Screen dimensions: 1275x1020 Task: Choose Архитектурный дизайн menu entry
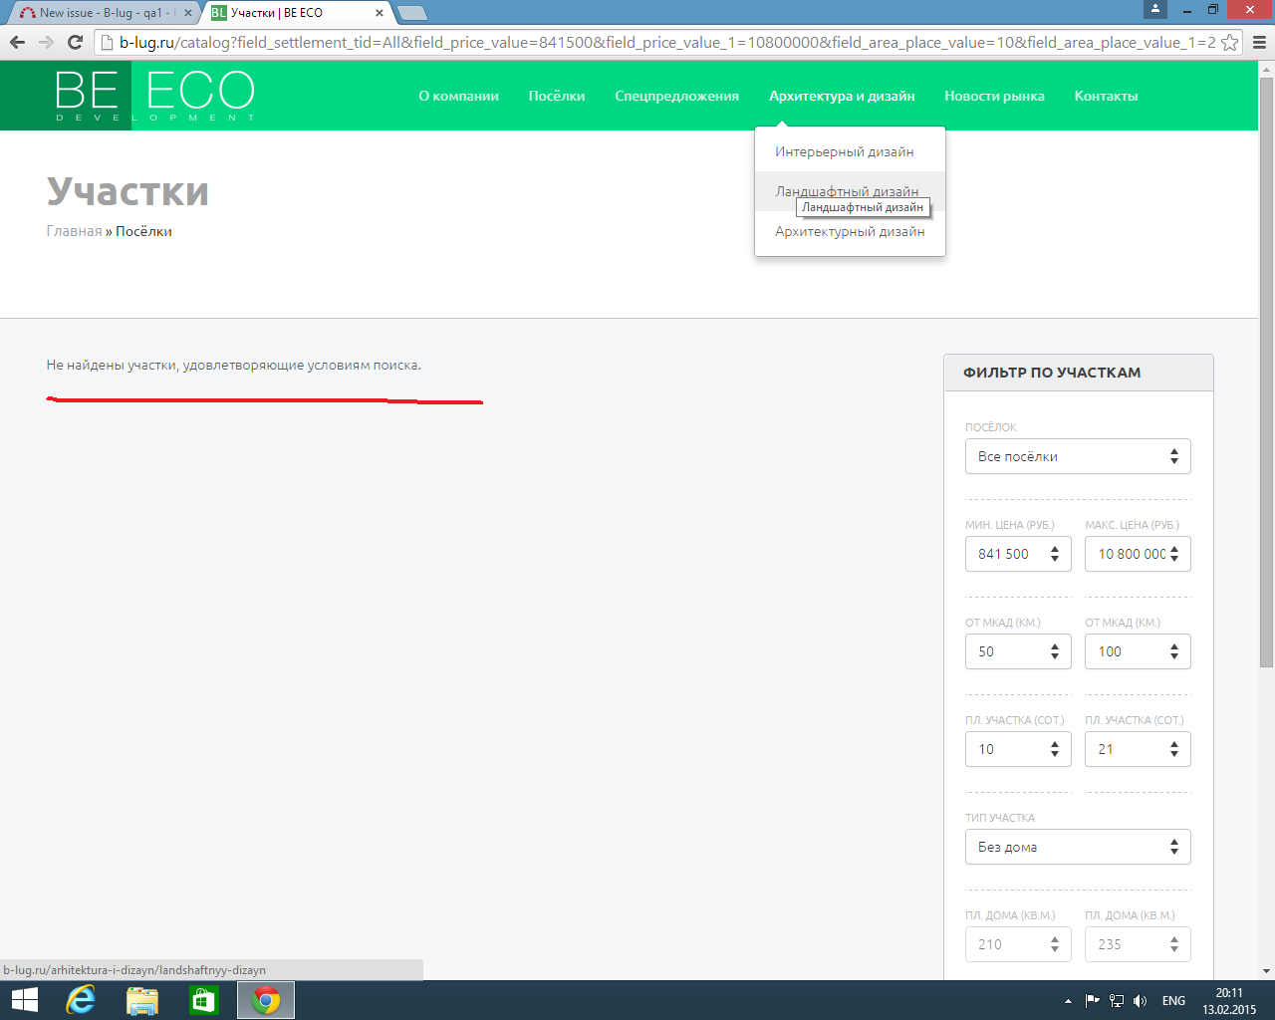[x=850, y=231]
